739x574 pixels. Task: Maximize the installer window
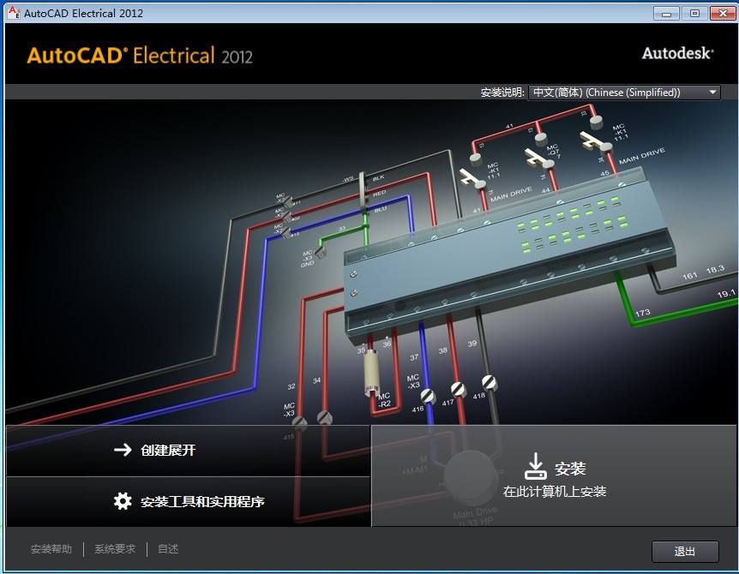pos(694,13)
